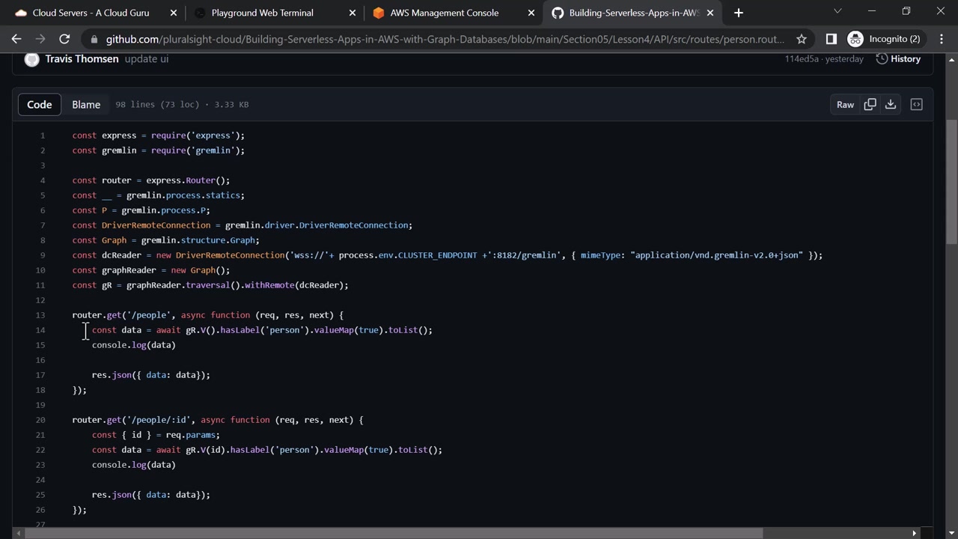Screen dimensions: 958x539
Task: Switch to Playground Web Terminal tab
Action: pyautogui.click(x=262, y=13)
